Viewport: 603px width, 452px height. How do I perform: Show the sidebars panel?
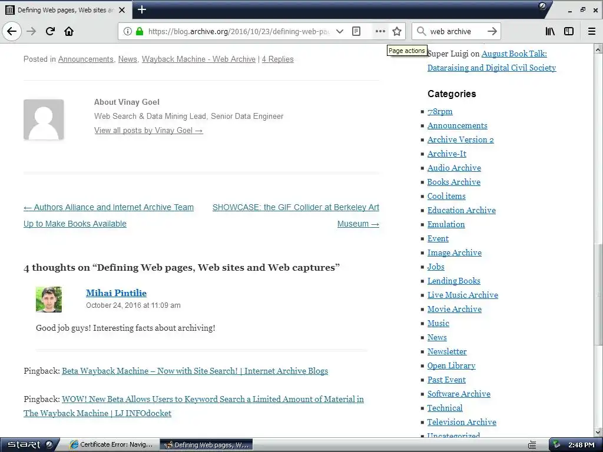pos(569,31)
